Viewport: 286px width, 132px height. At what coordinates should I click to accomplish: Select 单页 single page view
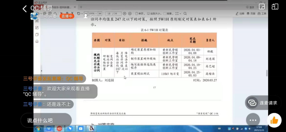(140, 14)
